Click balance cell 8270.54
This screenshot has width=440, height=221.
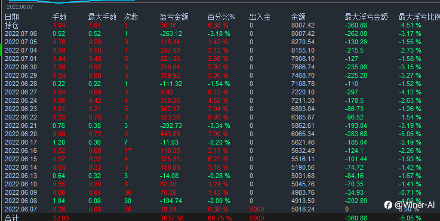[x=303, y=42]
